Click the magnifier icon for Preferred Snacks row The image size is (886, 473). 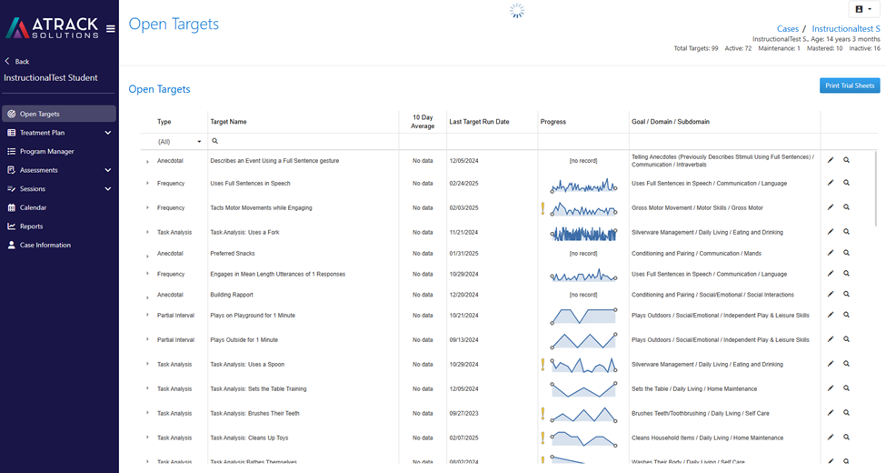point(846,253)
